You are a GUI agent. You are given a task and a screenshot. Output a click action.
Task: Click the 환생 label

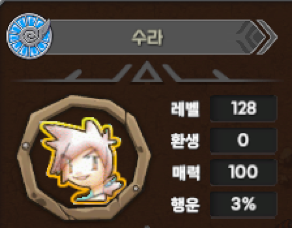[185, 141]
